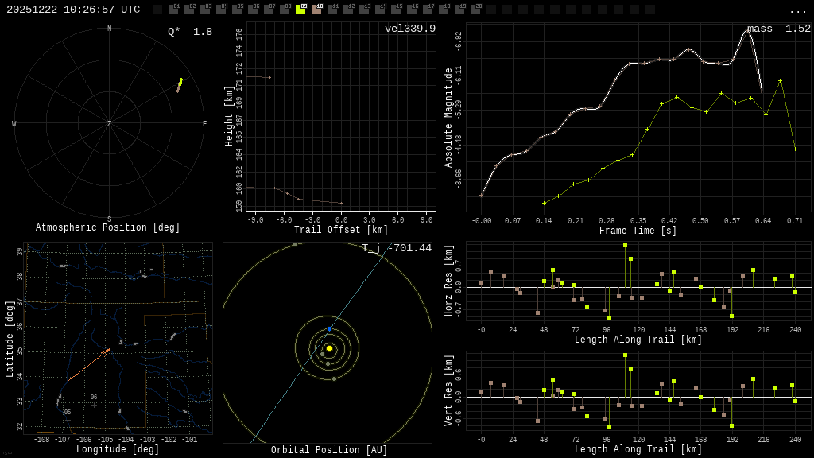Select the yellow station box 09
Viewport: 814px width, 458px height.
(300, 10)
